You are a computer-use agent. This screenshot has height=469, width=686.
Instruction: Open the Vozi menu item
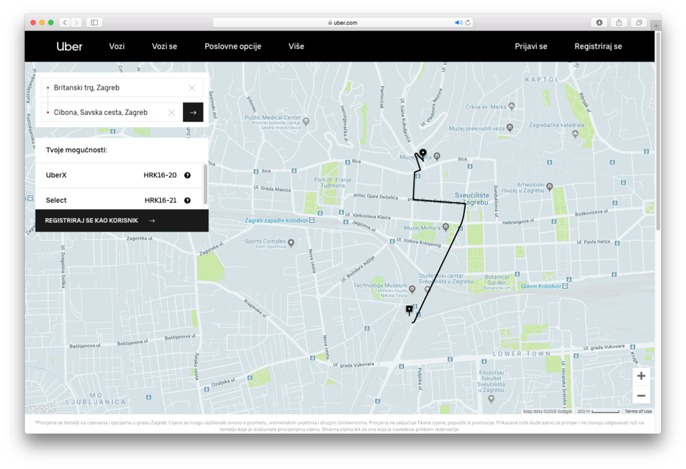(x=117, y=46)
